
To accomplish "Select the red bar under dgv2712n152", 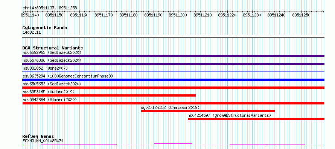I will [x=208, y=111].
